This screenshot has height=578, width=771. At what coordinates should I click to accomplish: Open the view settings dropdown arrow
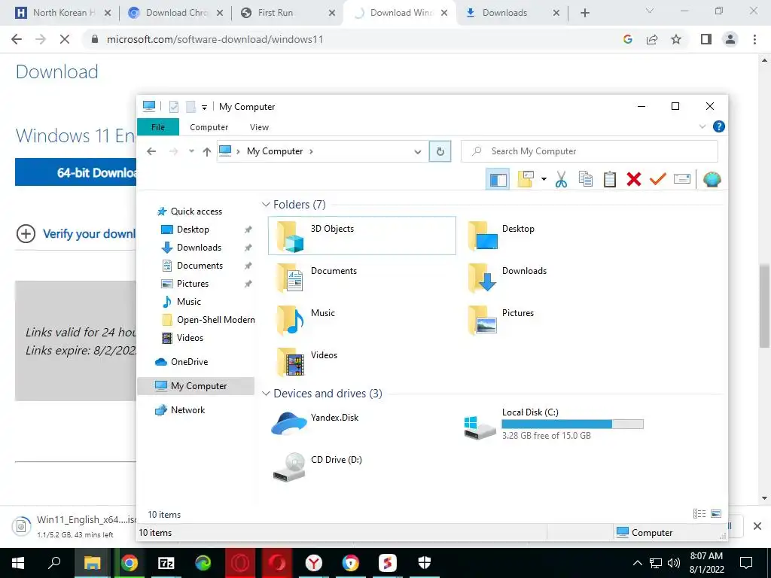[x=544, y=179]
